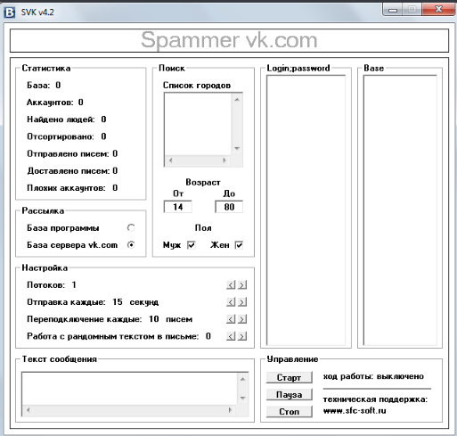
Task: Click the SVK app icon in title bar
Action: pos(10,12)
